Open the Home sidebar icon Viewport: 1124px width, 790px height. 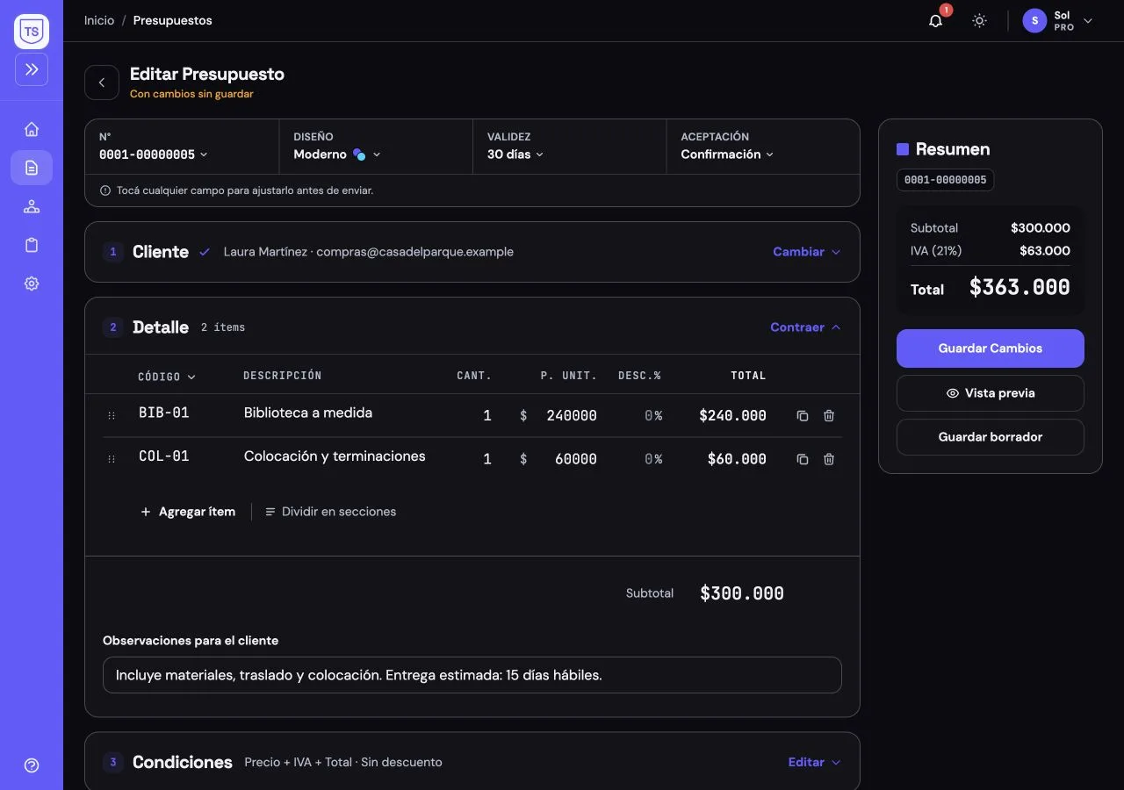point(32,129)
